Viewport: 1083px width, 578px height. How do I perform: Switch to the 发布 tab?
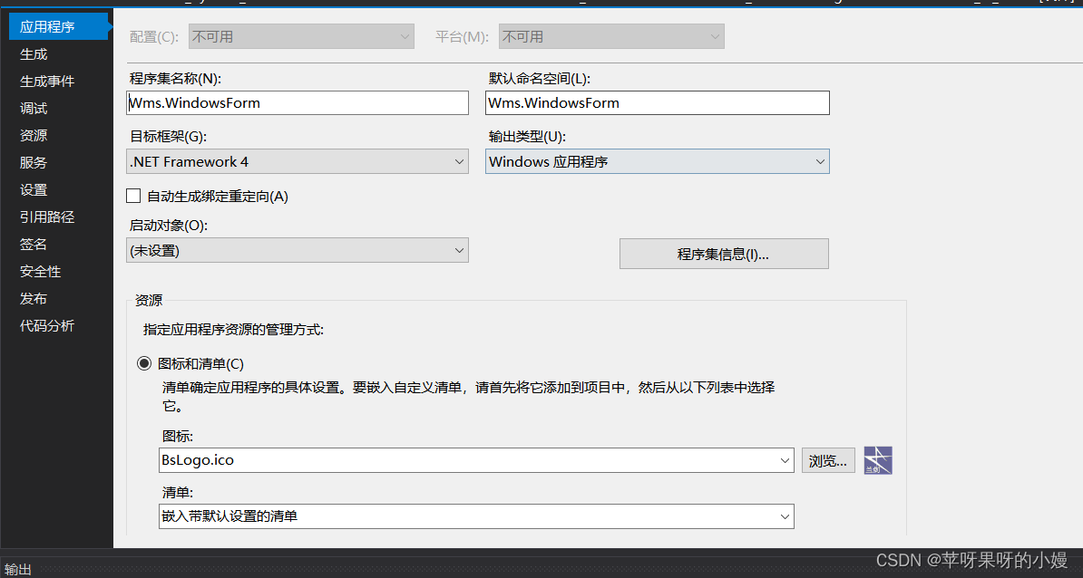tap(34, 299)
